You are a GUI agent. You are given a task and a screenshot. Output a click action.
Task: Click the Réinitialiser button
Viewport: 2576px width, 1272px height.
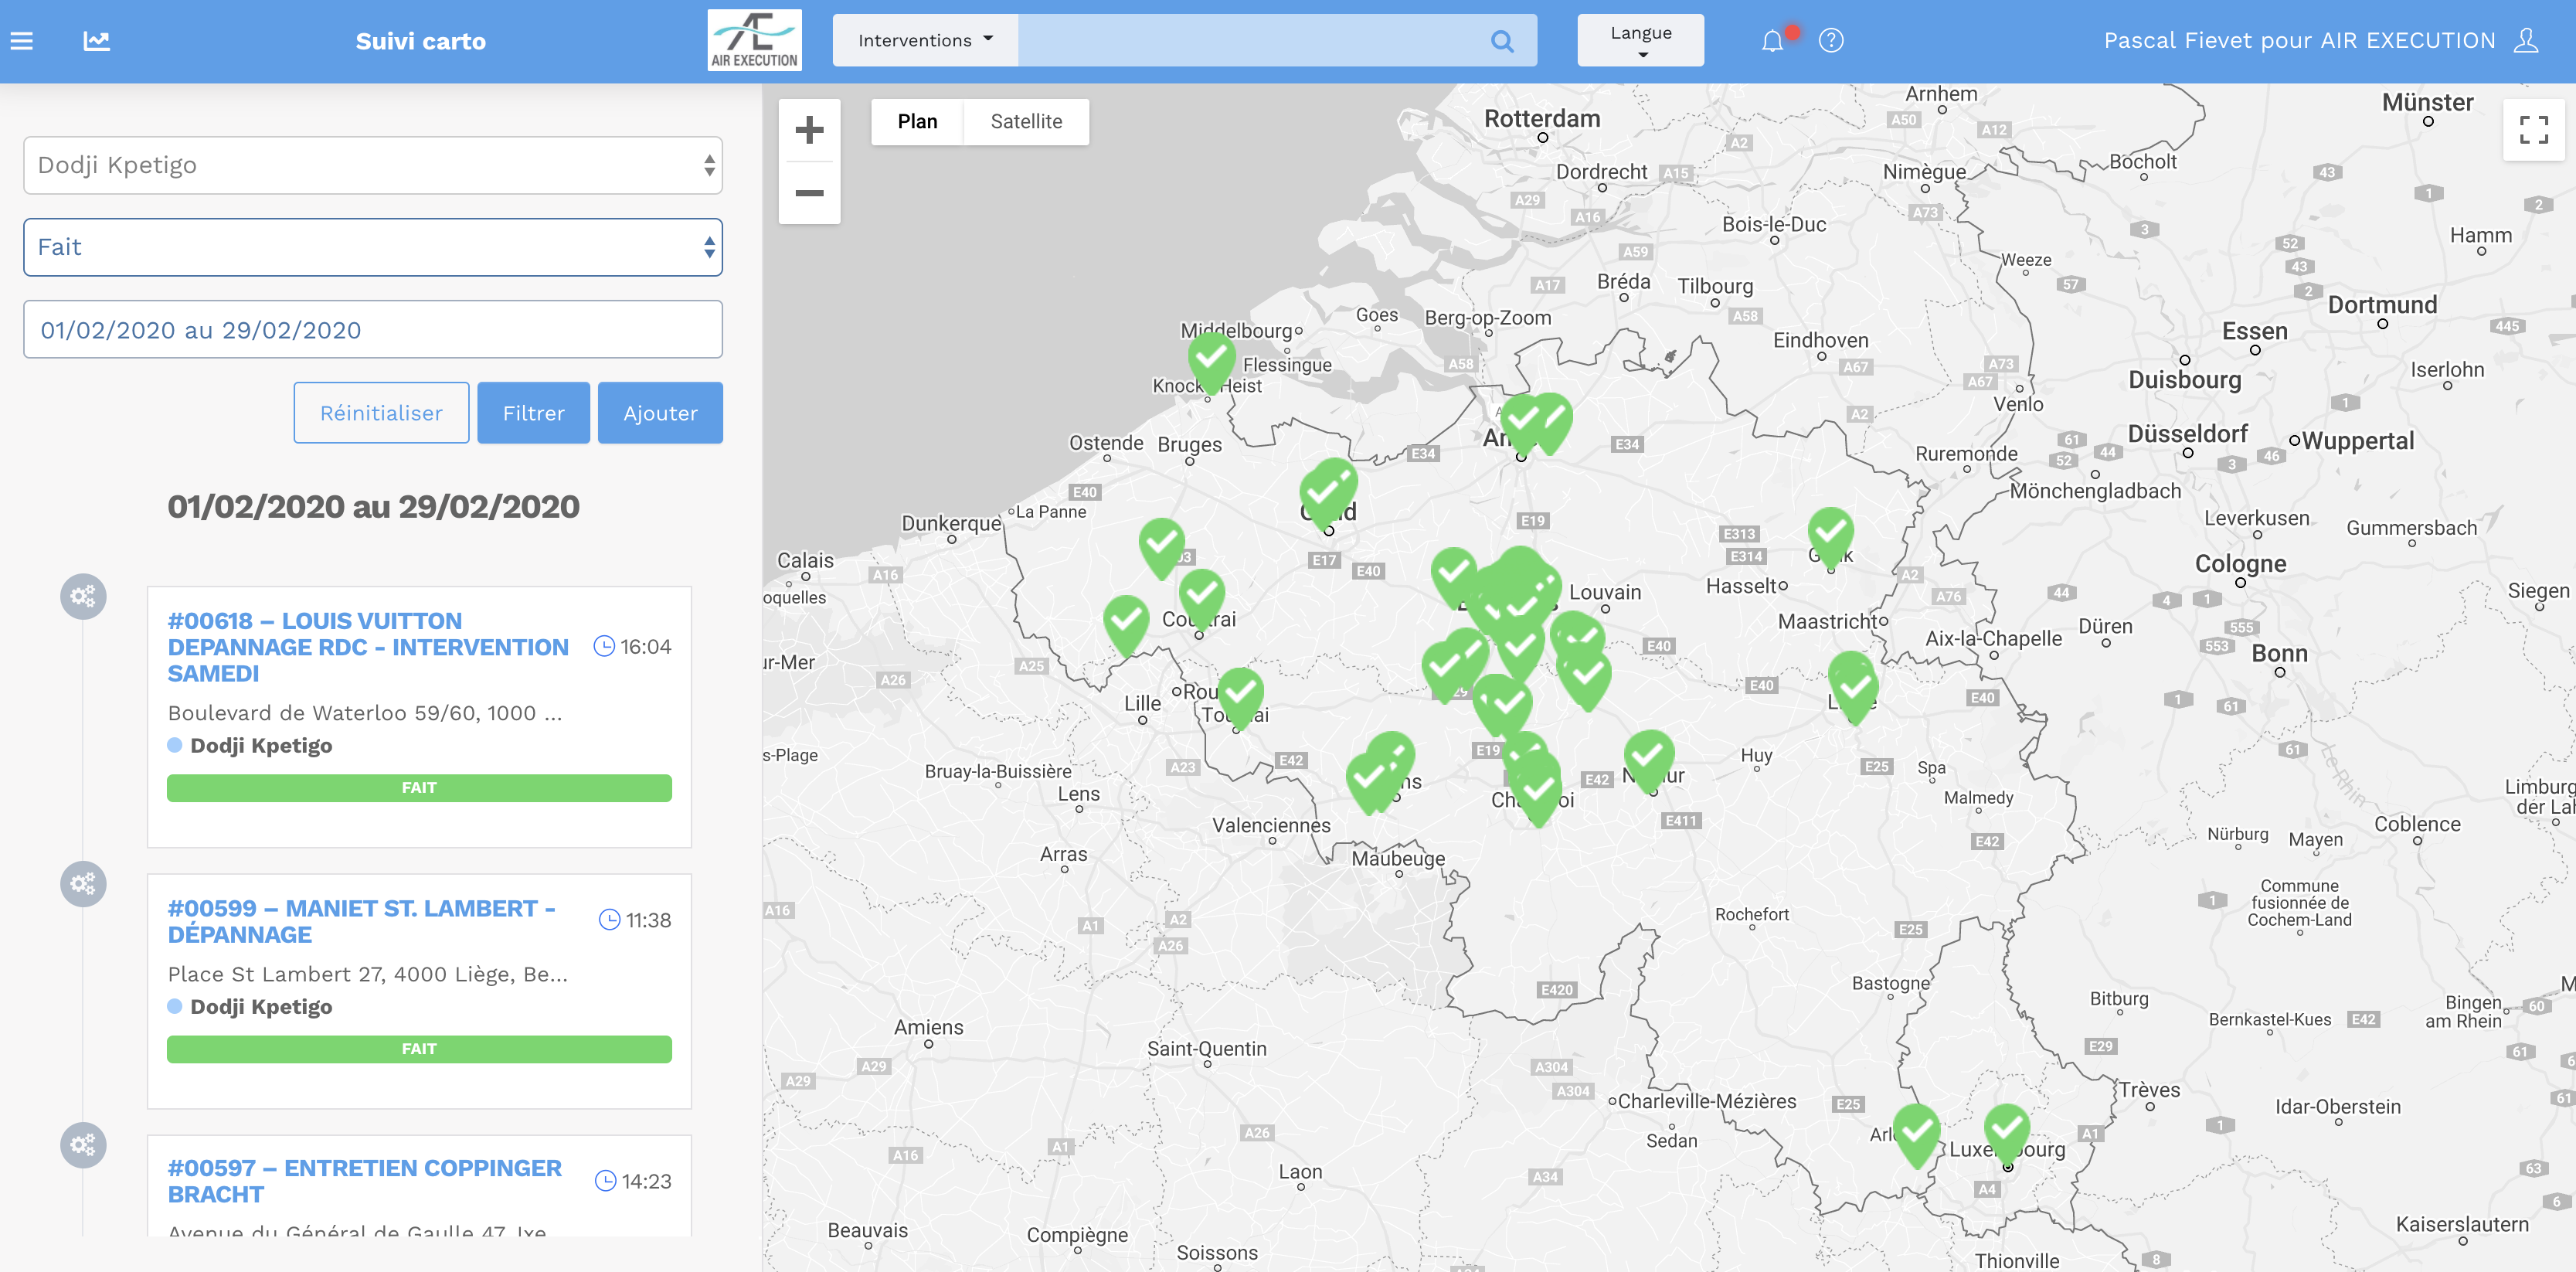[x=381, y=413]
